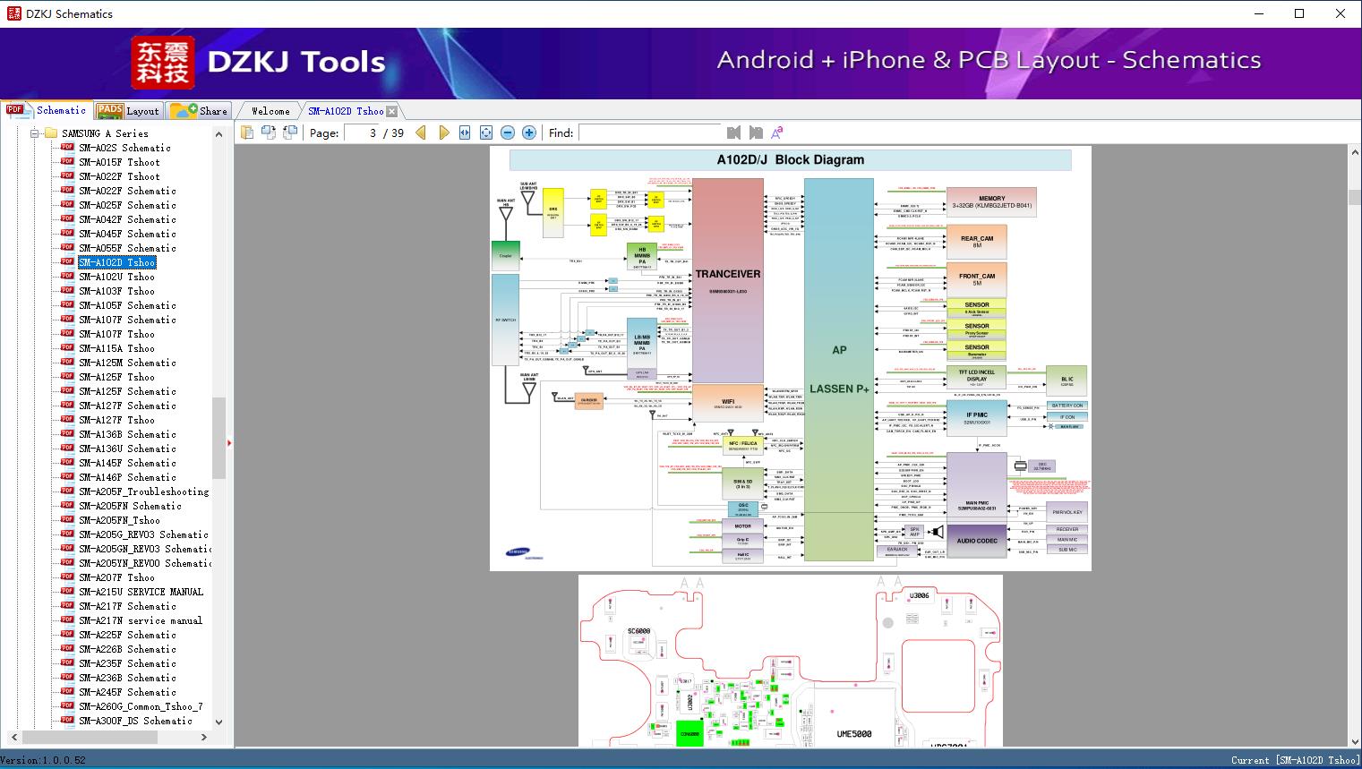Switch to the Welcome document tab

pyautogui.click(x=270, y=111)
